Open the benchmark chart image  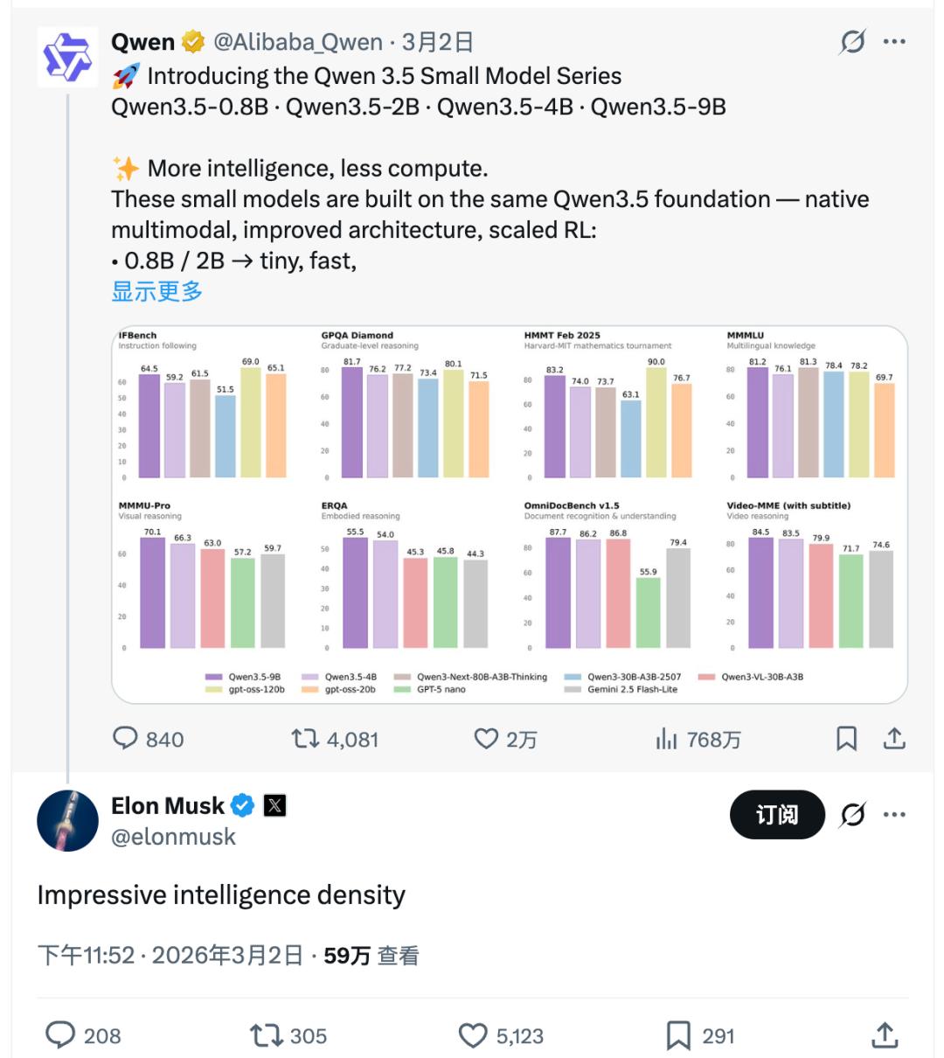509,514
